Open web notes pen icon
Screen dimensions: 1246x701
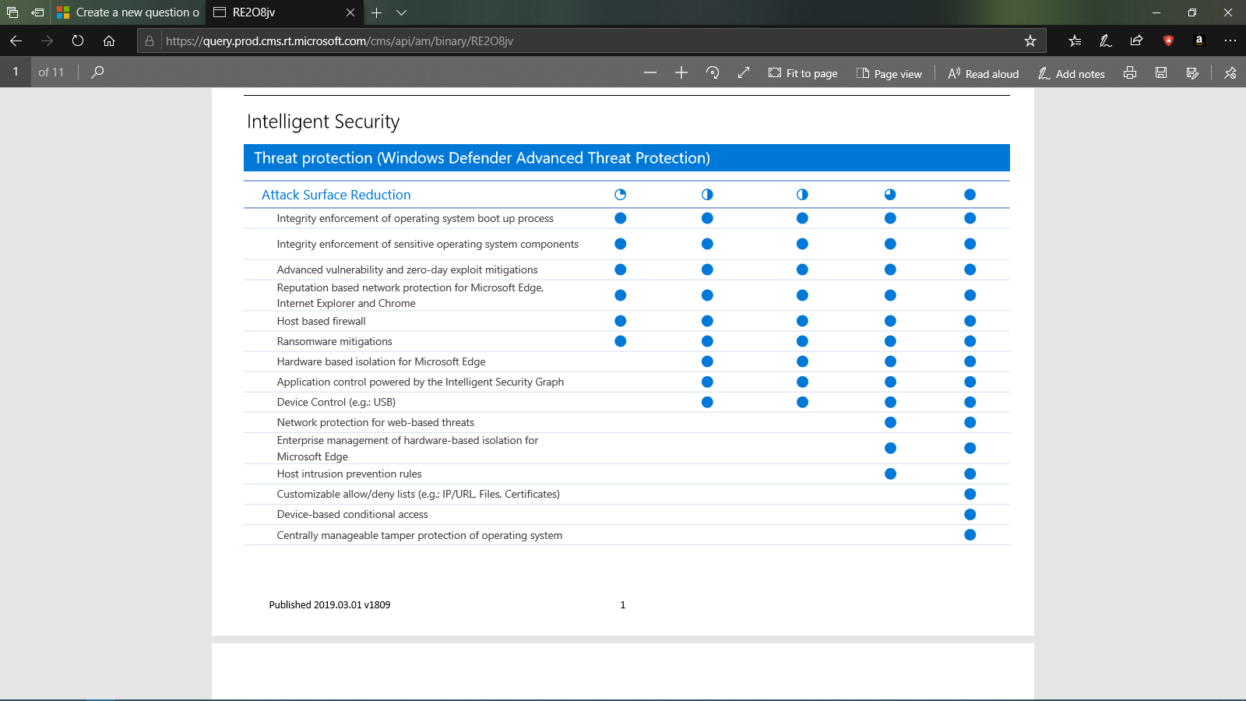click(1106, 41)
